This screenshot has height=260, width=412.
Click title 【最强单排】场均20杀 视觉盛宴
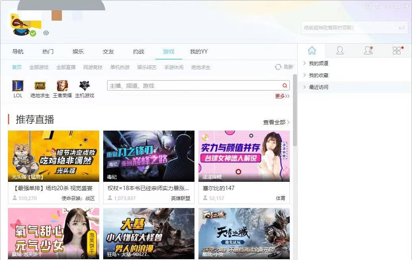(53, 188)
